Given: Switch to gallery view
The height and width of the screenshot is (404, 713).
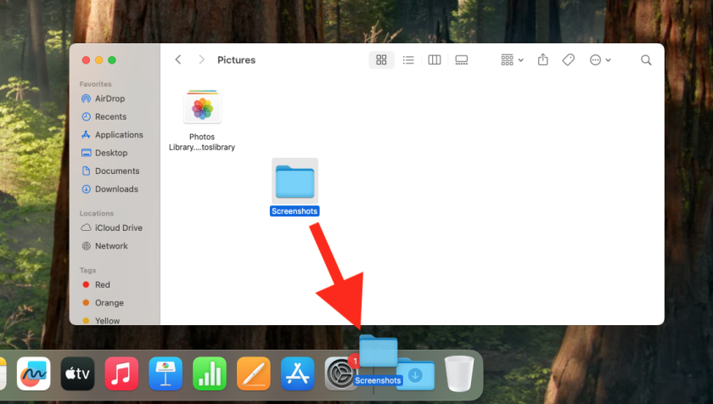Looking at the screenshot, I should pyautogui.click(x=462, y=60).
